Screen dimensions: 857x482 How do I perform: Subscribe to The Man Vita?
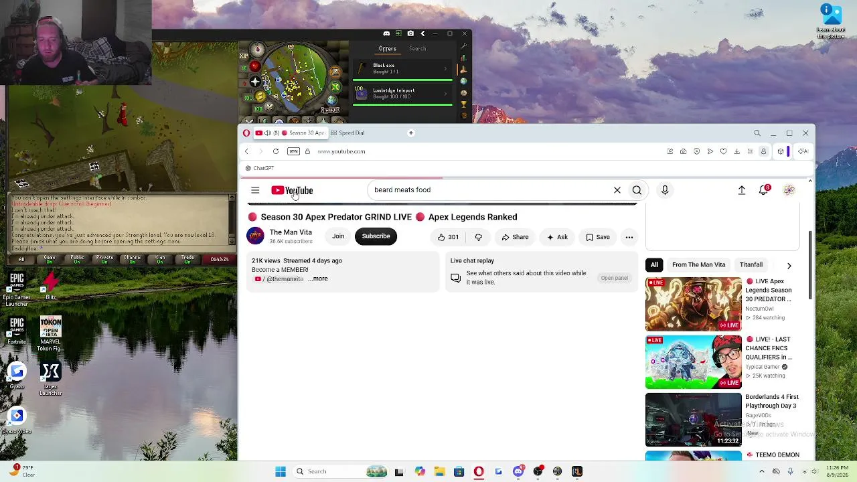(x=376, y=236)
